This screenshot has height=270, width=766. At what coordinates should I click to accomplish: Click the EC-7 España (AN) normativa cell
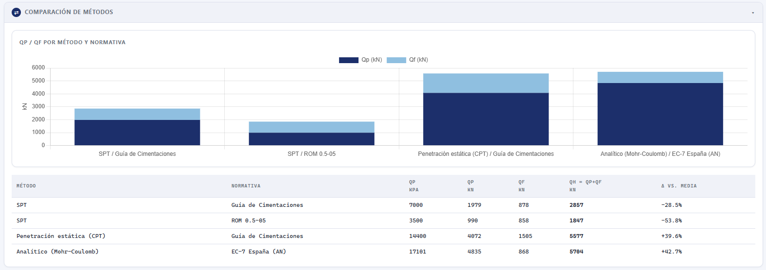(259, 252)
